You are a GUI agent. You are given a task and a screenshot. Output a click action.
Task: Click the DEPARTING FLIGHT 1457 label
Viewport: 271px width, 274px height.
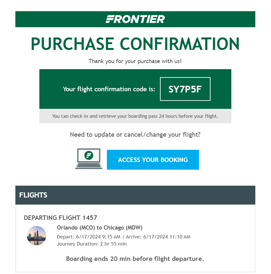(60, 218)
